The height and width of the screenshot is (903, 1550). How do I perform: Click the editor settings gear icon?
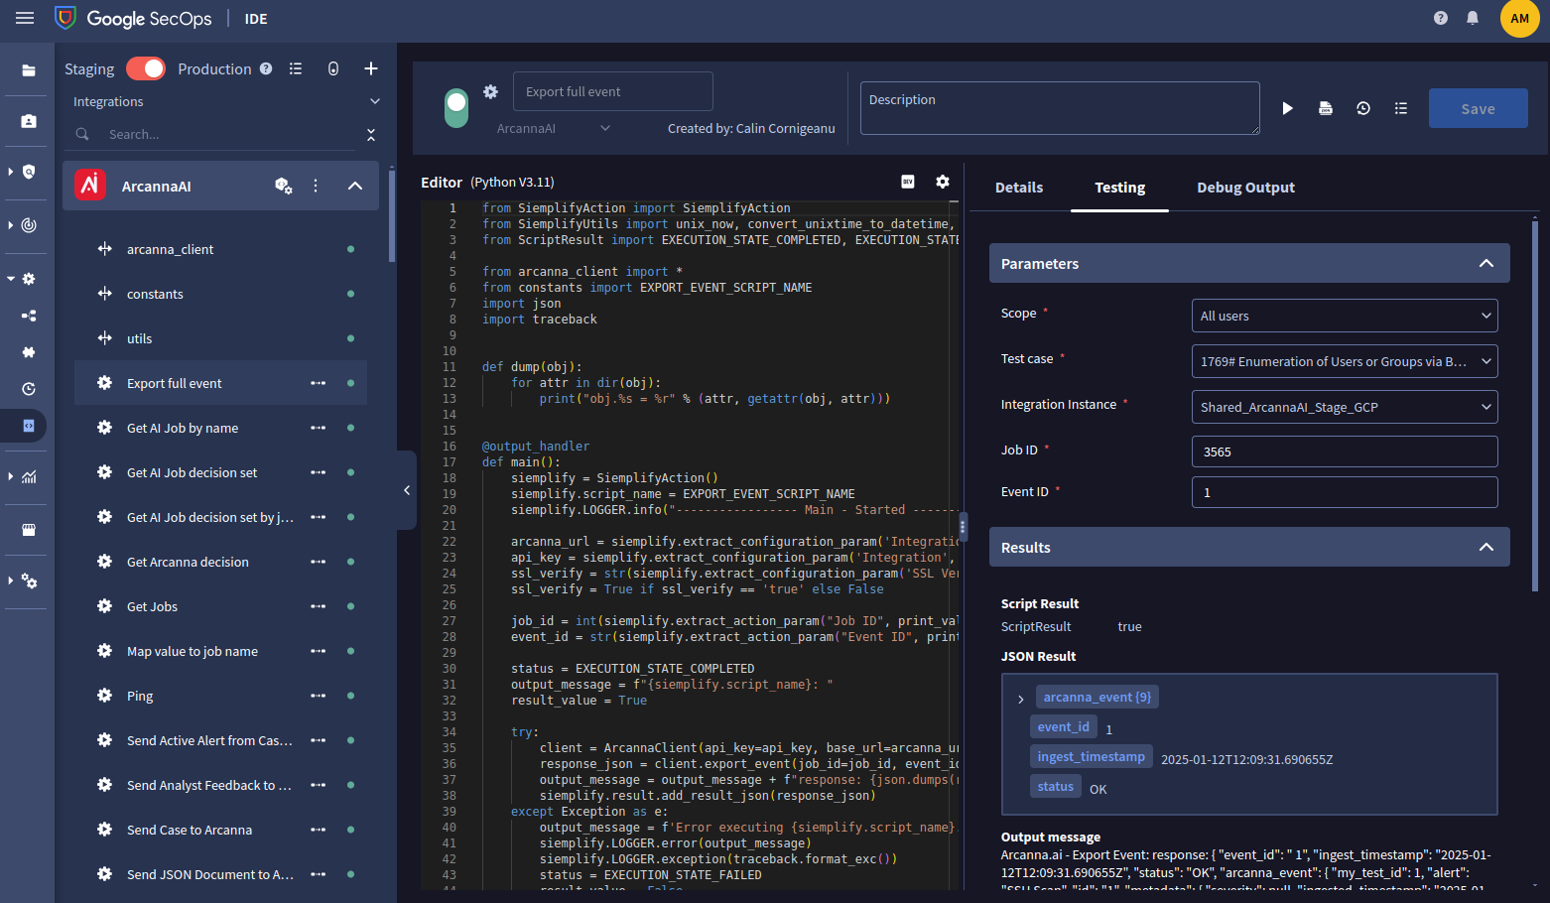[x=943, y=182]
